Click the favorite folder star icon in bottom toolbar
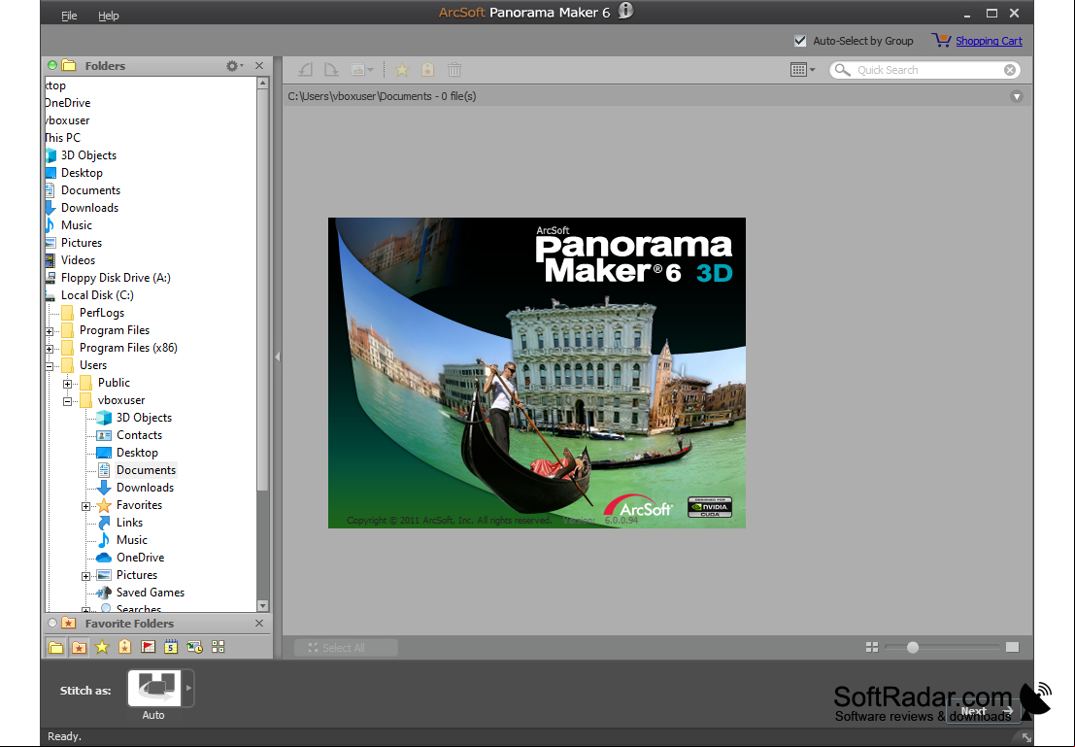The width and height of the screenshot is (1075, 747). [x=80, y=647]
